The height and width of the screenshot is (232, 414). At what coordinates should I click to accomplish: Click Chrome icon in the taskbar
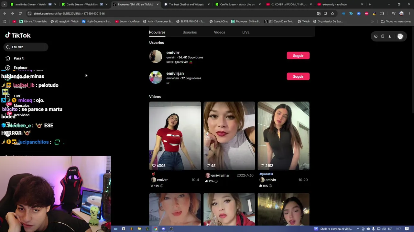[156, 229]
